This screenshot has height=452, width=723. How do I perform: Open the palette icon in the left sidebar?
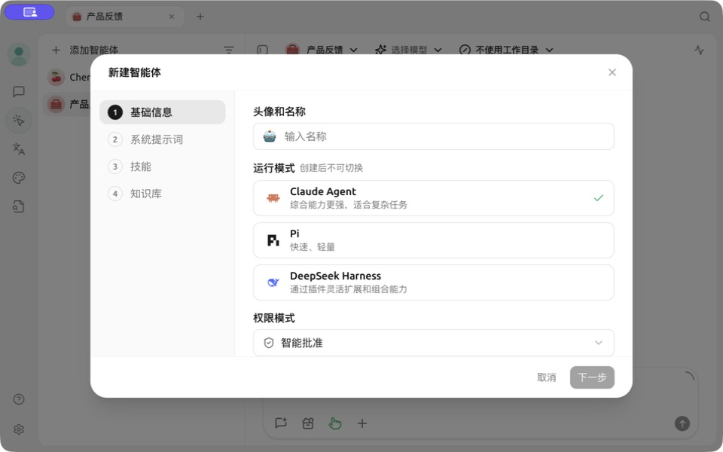(19, 178)
